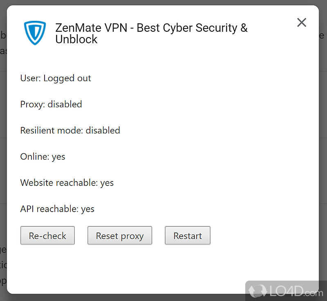Click the Online: yes status line
Viewport: 327px width, 301px height.
43,157
